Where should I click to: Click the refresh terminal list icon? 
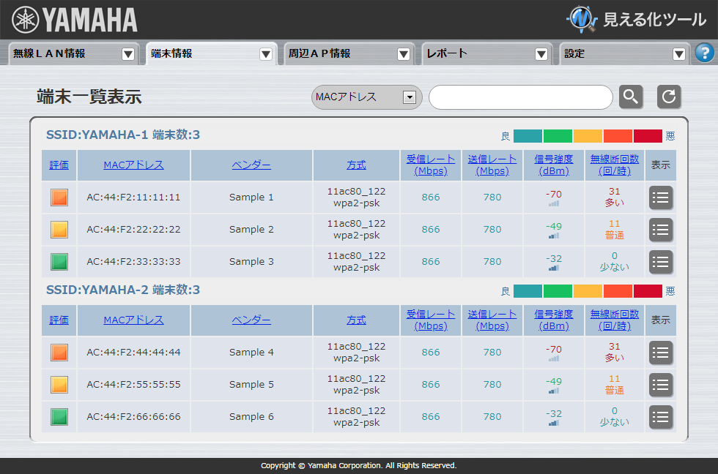tap(669, 97)
